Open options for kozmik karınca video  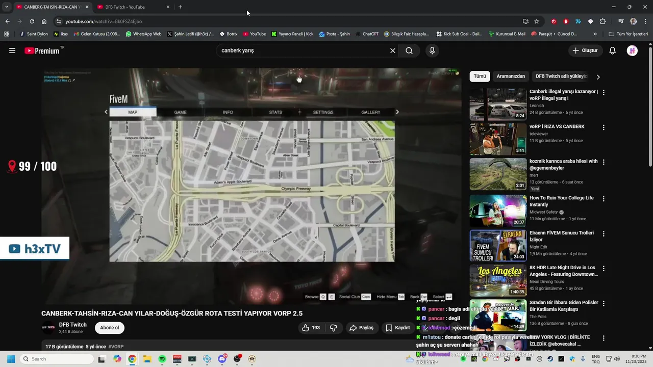604,162
